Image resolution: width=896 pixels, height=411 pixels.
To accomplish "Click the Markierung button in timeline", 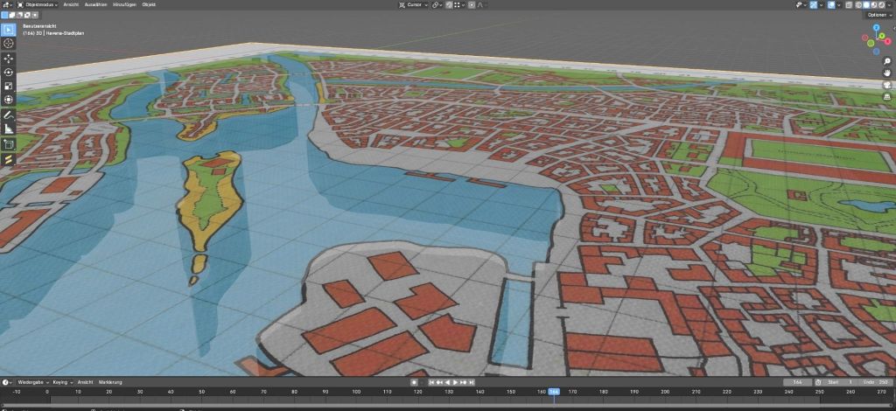I will pyautogui.click(x=110, y=382).
